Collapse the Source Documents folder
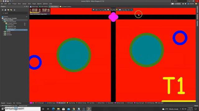 [x=4, y=22]
